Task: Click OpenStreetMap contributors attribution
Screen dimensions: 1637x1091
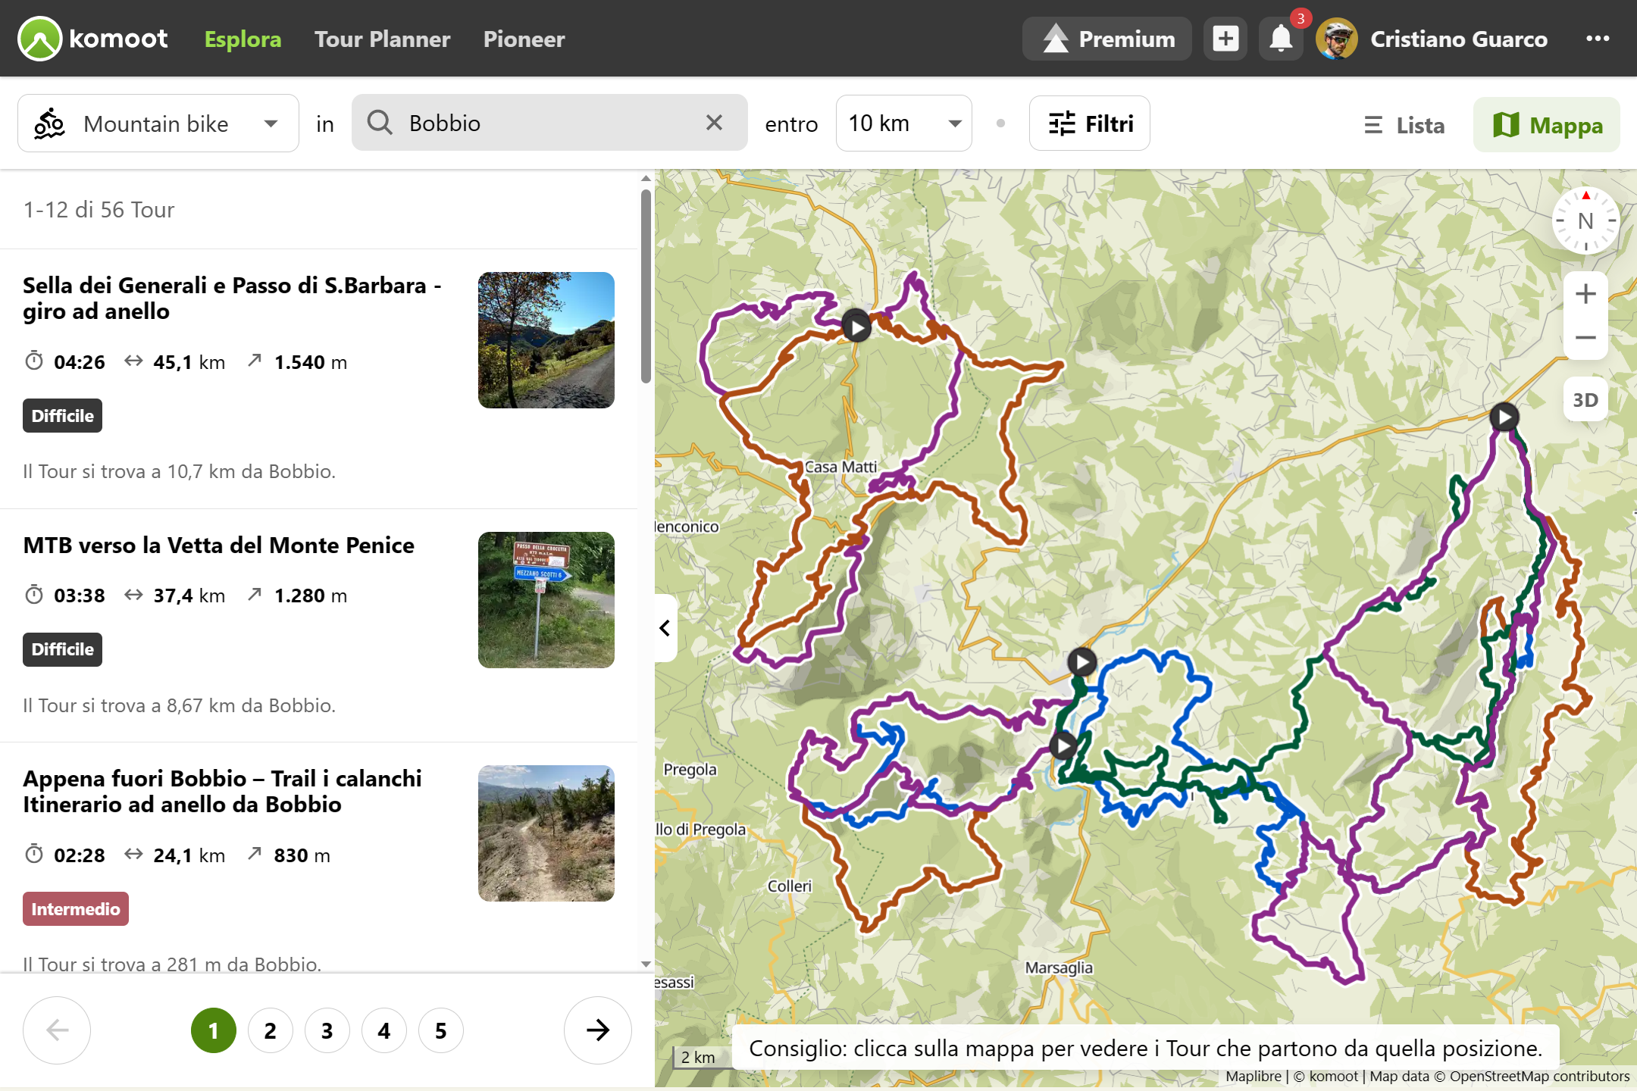Action: [1539, 1077]
